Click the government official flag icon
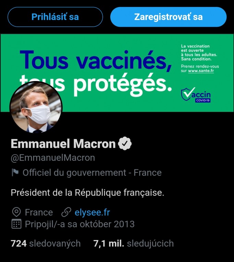The image size is (234, 262). [15, 173]
